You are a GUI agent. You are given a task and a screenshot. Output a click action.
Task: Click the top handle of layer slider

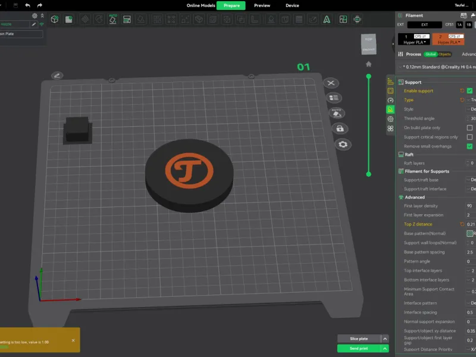(x=368, y=76)
